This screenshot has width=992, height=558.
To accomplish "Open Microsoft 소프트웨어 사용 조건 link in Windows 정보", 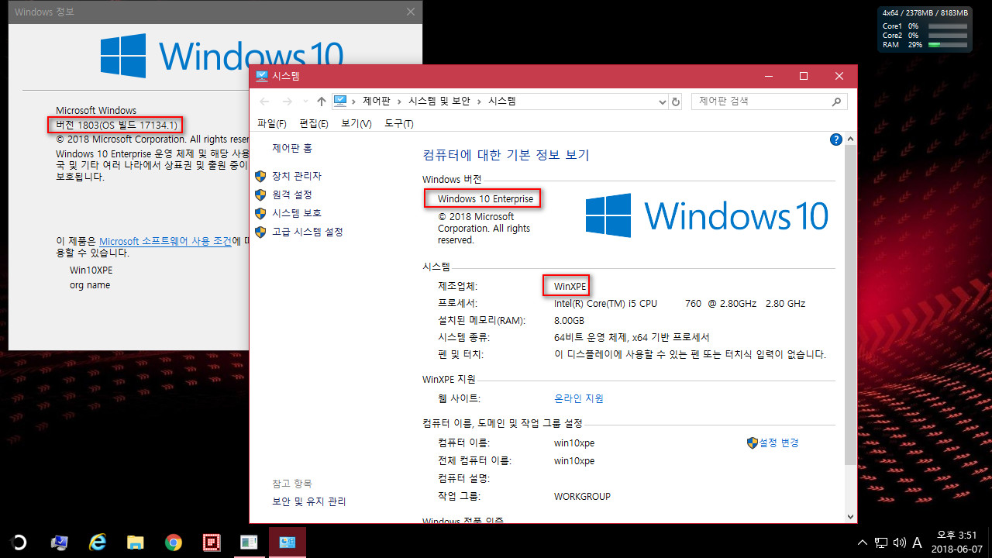I will pos(165,241).
